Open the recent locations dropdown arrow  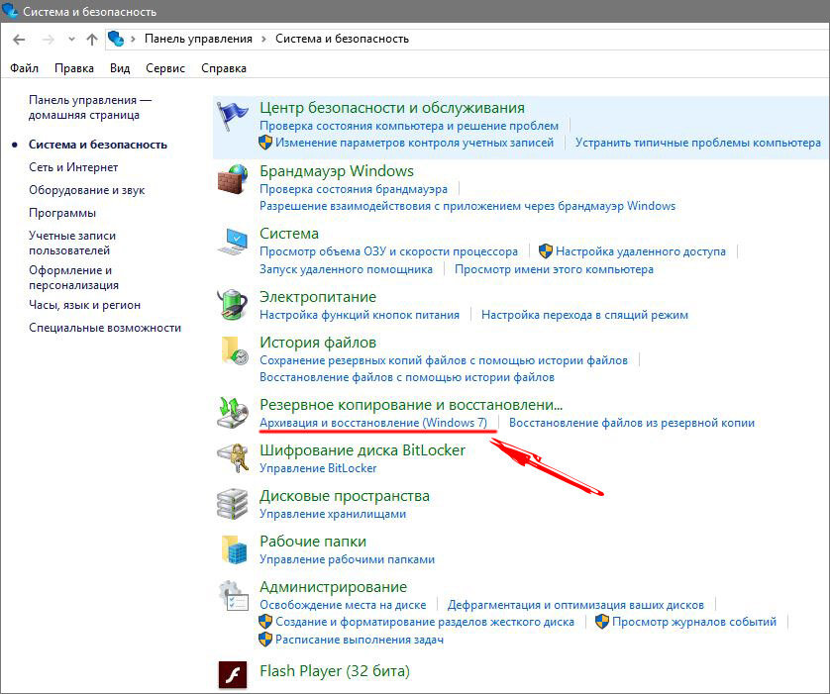click(x=71, y=40)
